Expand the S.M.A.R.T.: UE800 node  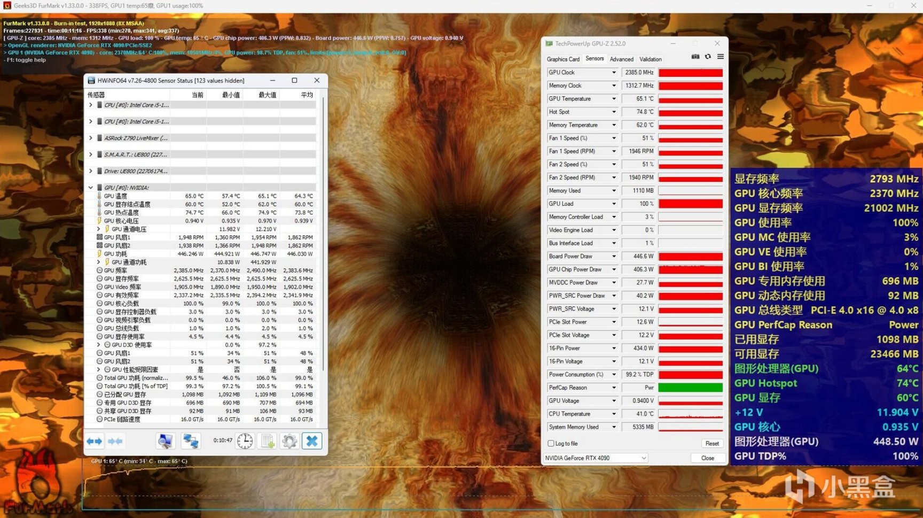point(90,154)
